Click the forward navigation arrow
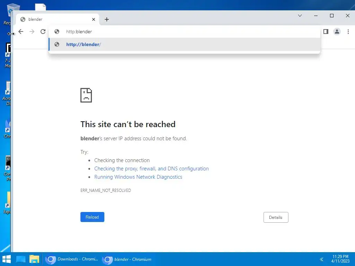Screen dimensions: 355x266 tap(32, 32)
